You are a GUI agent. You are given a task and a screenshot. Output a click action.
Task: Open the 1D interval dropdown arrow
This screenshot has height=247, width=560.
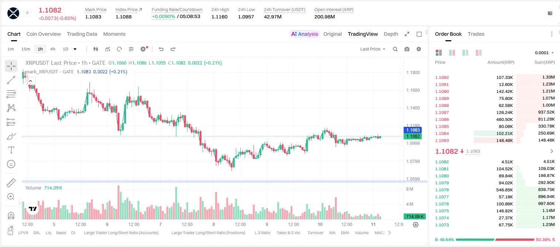75,49
